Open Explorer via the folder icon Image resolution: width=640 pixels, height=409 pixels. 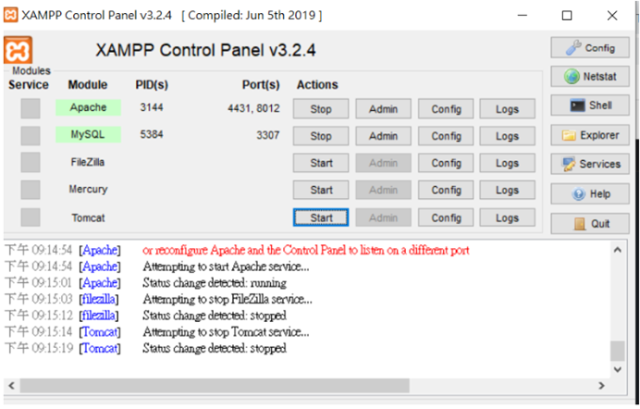[590, 135]
